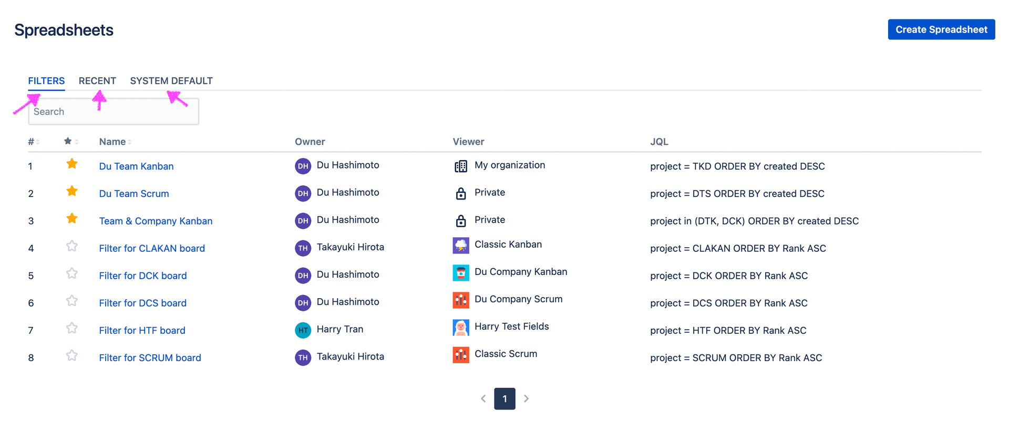Open Team & Company Kanban link

pyautogui.click(x=156, y=221)
